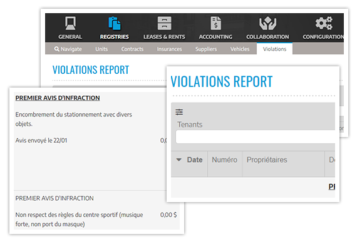Click VIOLATIONS REPORT heading in back window
This screenshot has height=244, width=357.
pos(91,69)
